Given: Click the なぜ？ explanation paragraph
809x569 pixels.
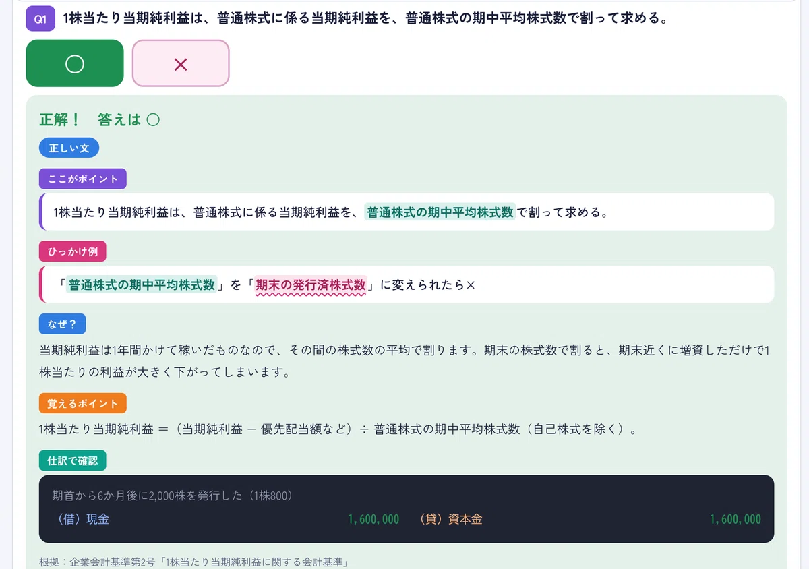Looking at the screenshot, I should coord(404,361).
